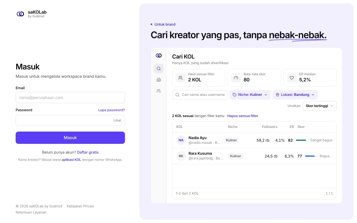
Task: Click the @nadia.masak username
Action: (200, 143)
